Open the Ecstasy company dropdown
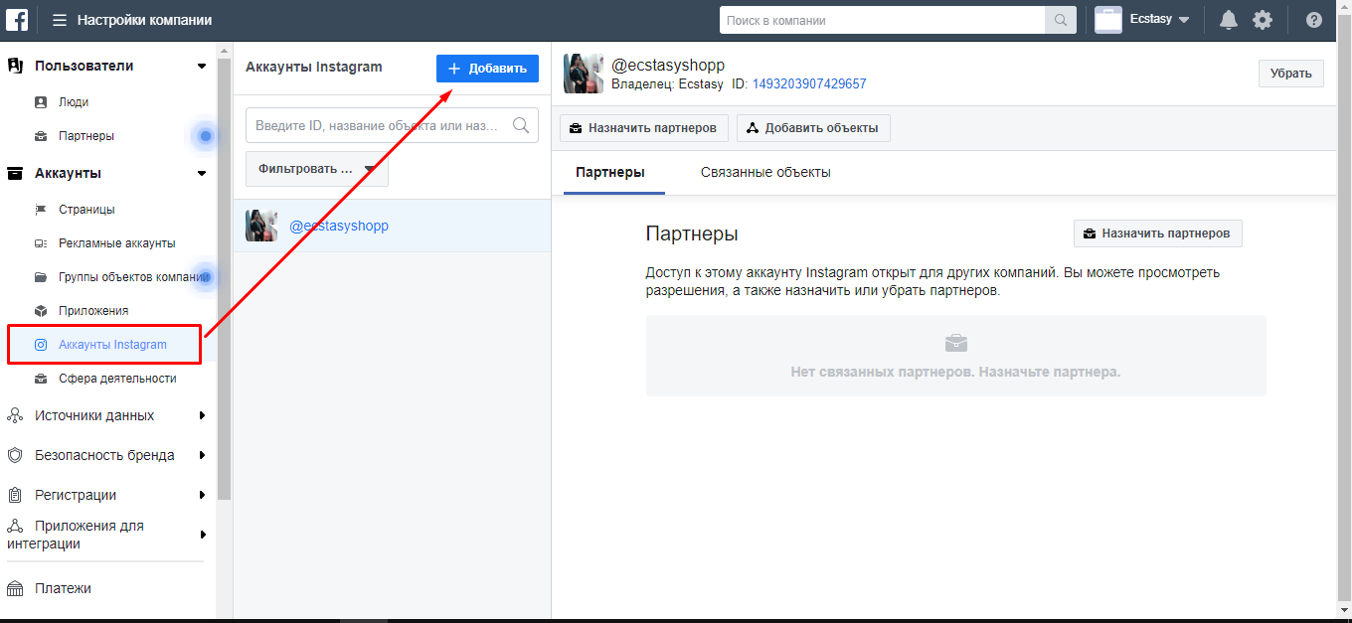The width and height of the screenshot is (1352, 623). [1159, 20]
